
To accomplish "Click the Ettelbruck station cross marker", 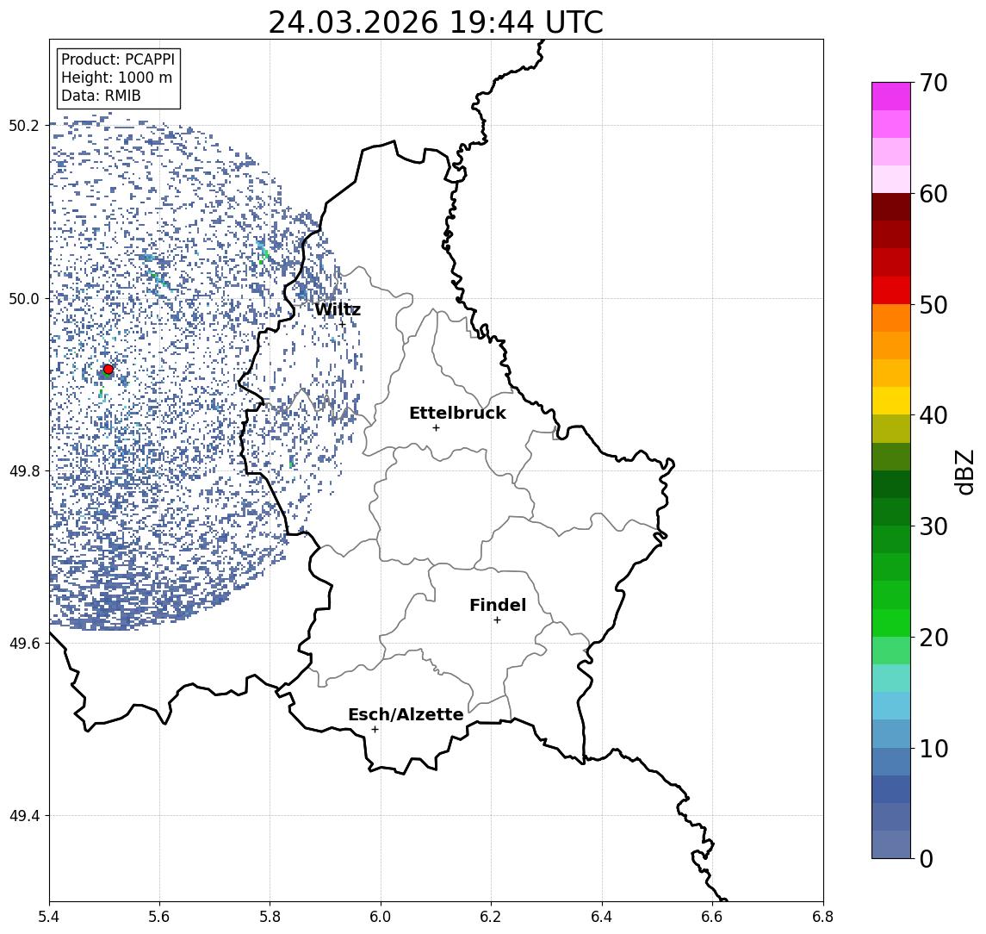I will (x=436, y=428).
